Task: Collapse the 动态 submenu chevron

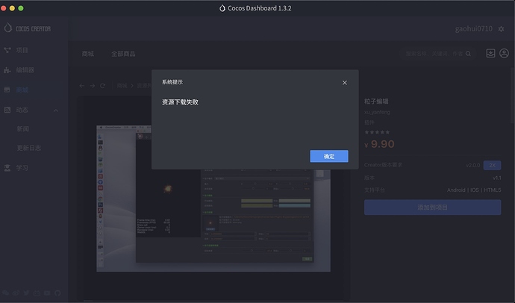Action: tap(56, 110)
